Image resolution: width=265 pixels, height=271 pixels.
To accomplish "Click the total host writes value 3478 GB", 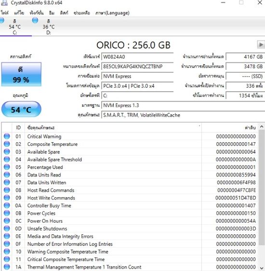I will click(245, 67).
